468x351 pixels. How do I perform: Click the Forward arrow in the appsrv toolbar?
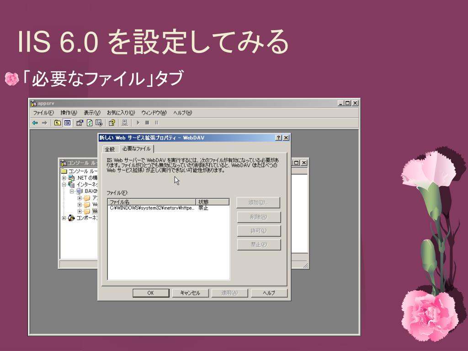point(44,122)
